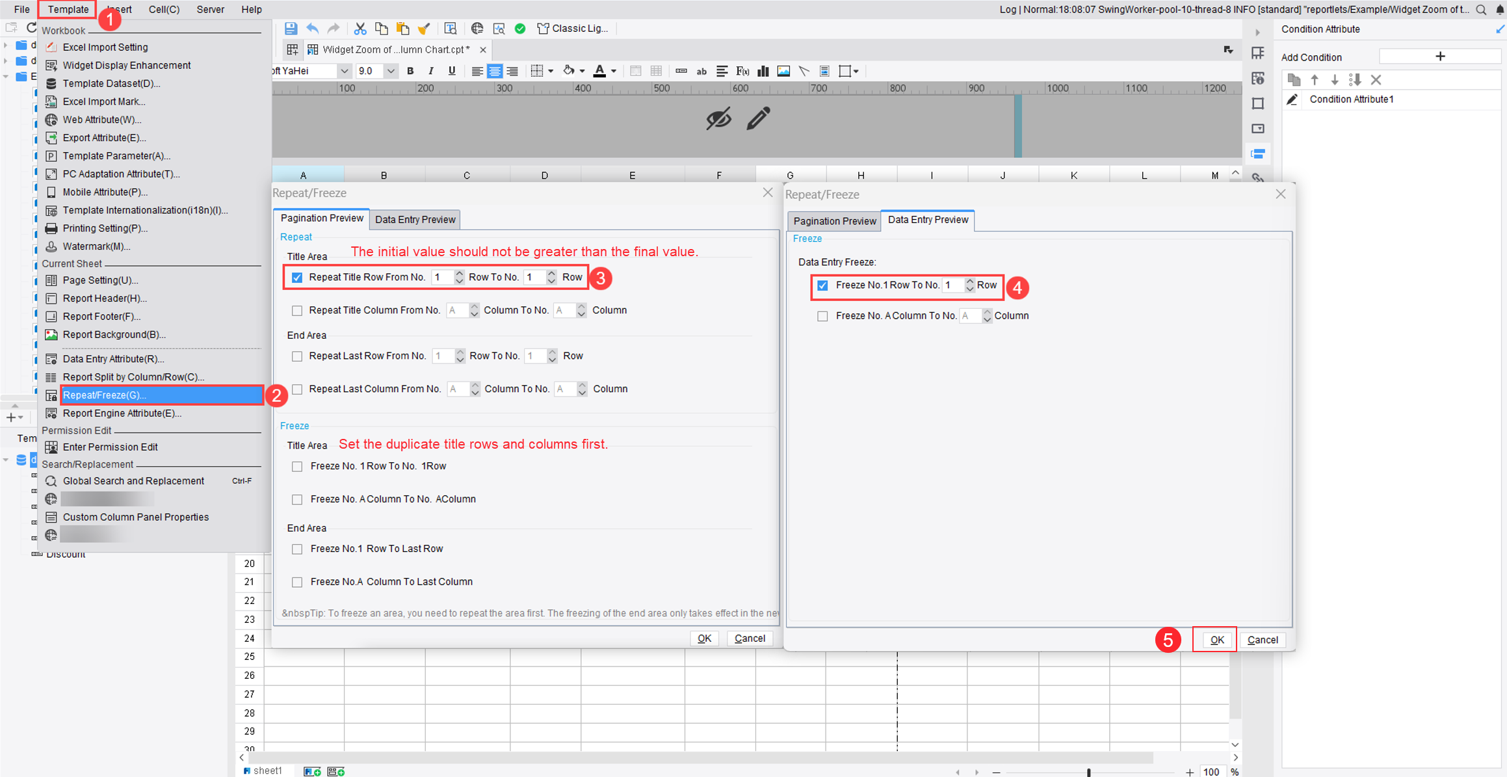
Task: Expand the font color dropdown arrow
Action: click(x=614, y=71)
